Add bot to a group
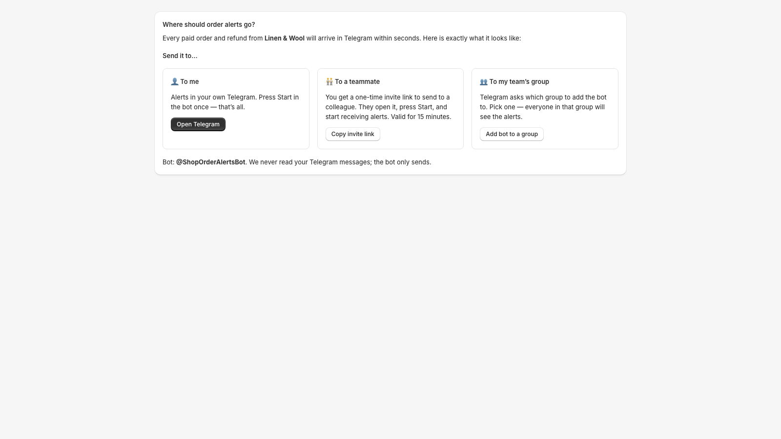This screenshot has height=439, width=781. (x=512, y=134)
